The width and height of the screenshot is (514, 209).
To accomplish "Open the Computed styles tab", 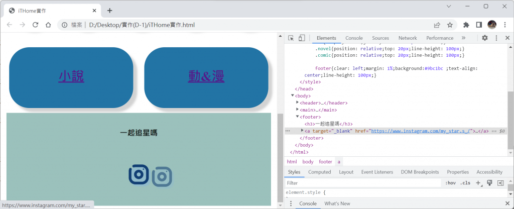I will point(319,172).
